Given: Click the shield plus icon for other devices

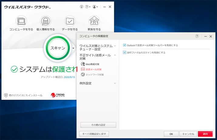Looking at the screenshot, I should click(x=6, y=95).
